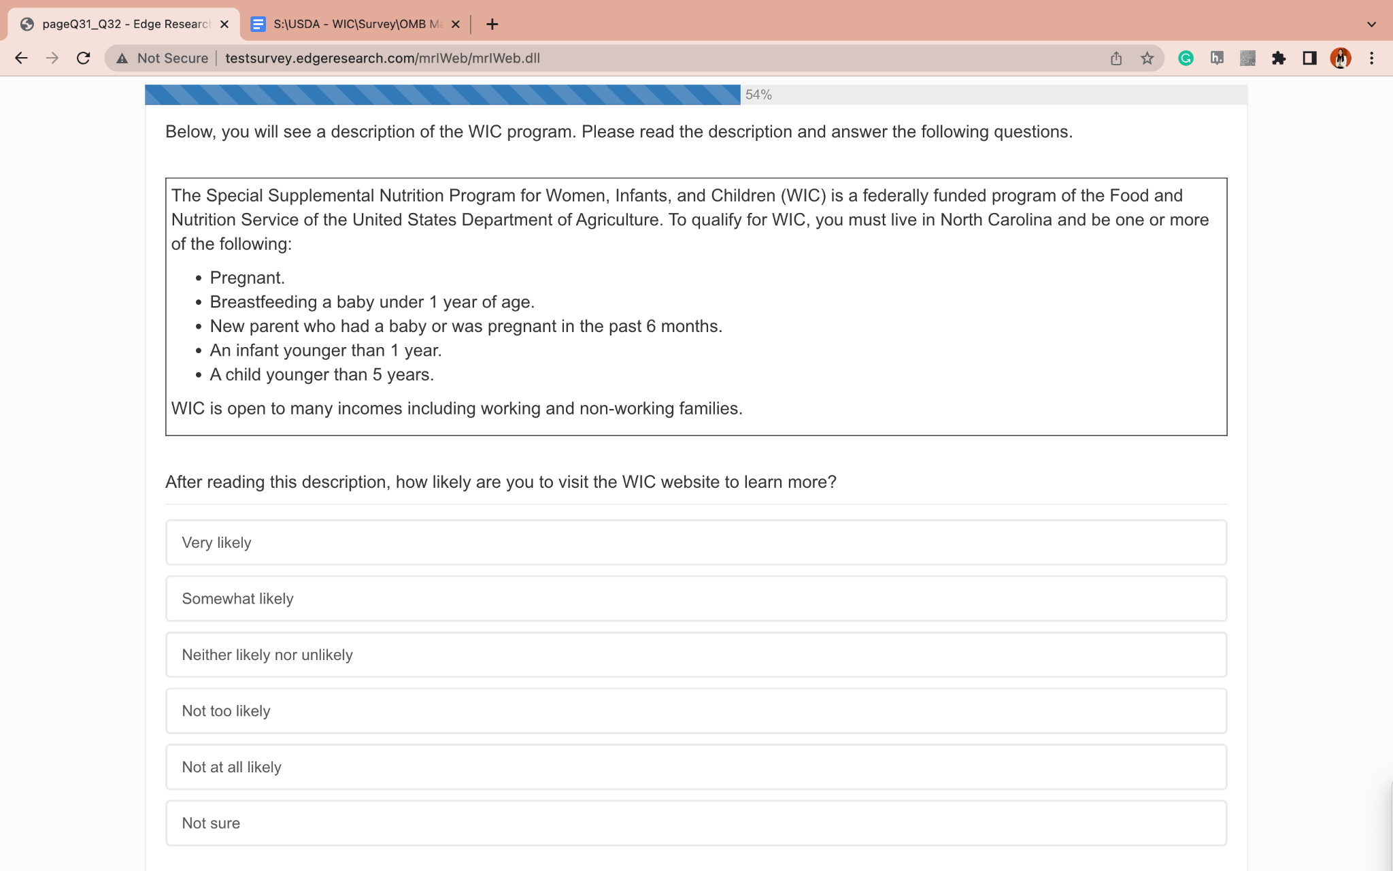Click the share page icon
Screen dimensions: 1393x871
click(x=1116, y=59)
